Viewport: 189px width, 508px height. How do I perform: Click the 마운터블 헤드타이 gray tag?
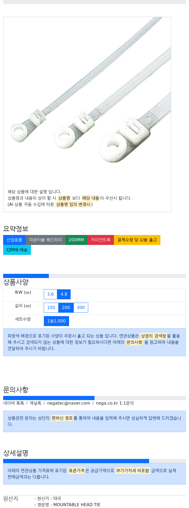(x=45, y=240)
